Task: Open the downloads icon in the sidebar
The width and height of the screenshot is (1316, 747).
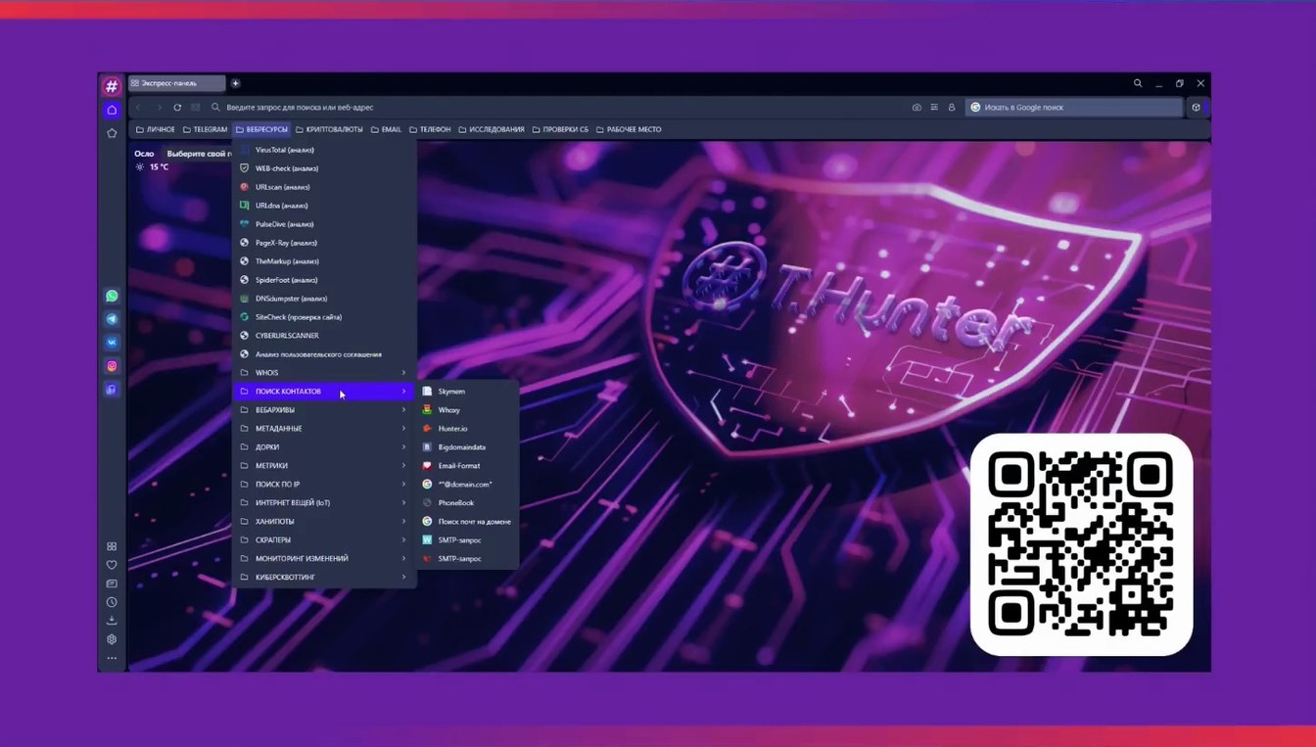Action: pyautogui.click(x=112, y=621)
